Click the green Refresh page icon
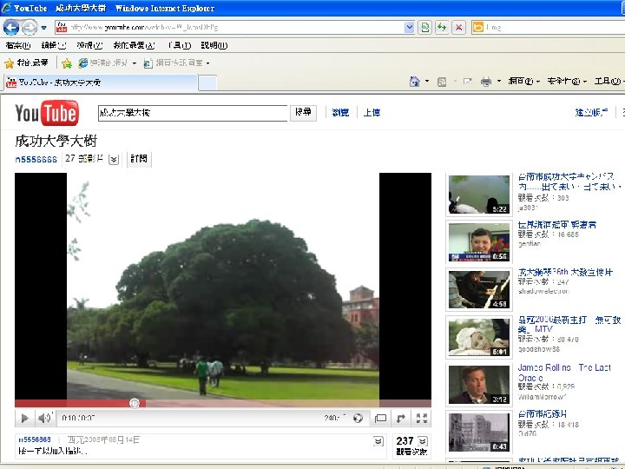The image size is (625, 469). click(x=442, y=28)
